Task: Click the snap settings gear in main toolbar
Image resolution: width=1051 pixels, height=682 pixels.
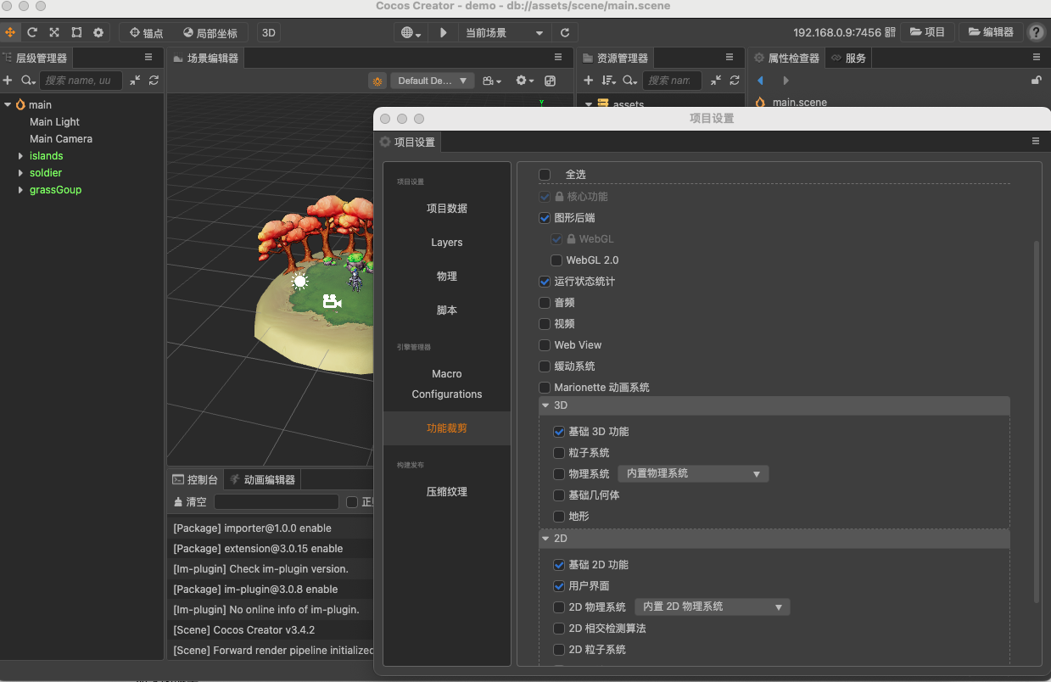Action: [98, 32]
